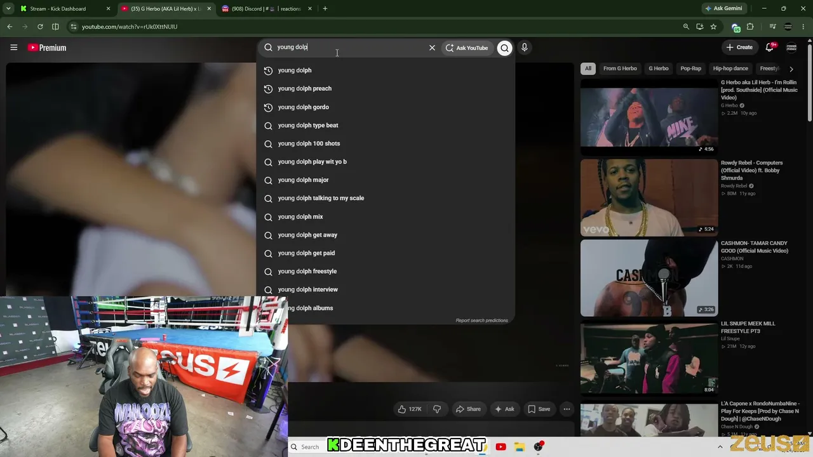
Task: Install or cast page via address bar icon
Action: 700,27
